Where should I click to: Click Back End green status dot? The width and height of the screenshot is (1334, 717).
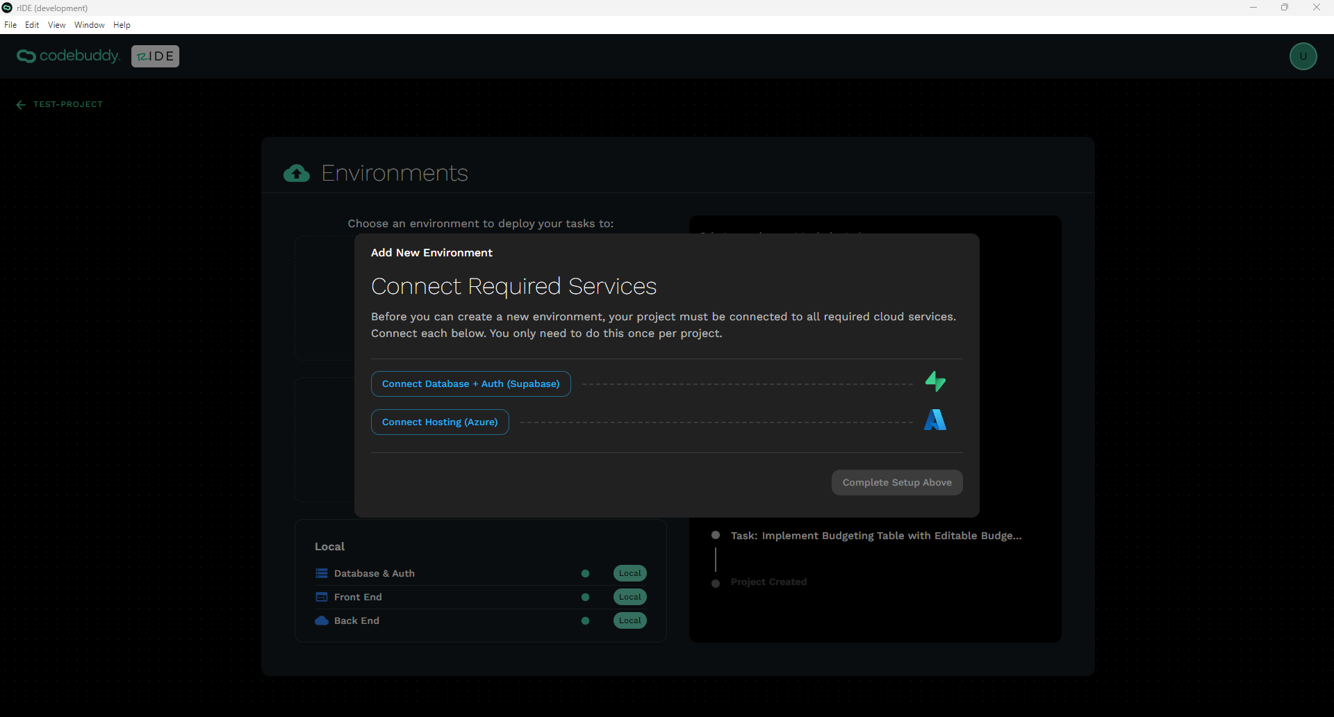[585, 620]
